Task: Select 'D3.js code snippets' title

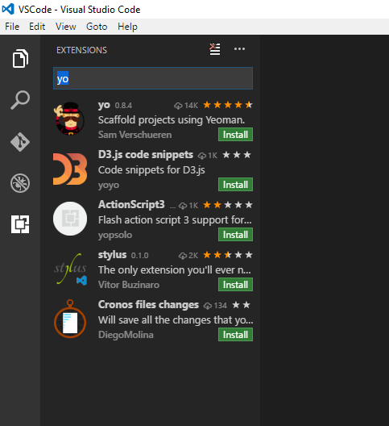Action: (x=146, y=155)
